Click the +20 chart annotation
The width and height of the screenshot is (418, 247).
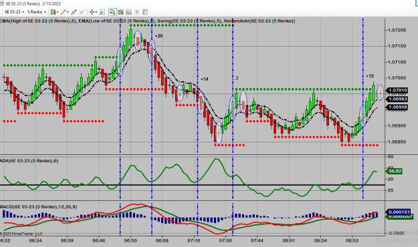(x=159, y=36)
